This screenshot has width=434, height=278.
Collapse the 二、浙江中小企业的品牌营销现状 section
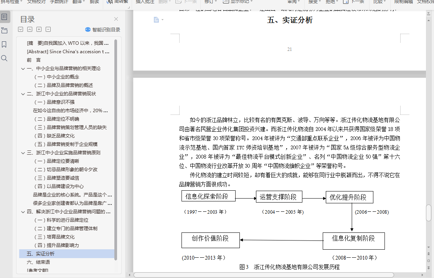pos(23,94)
